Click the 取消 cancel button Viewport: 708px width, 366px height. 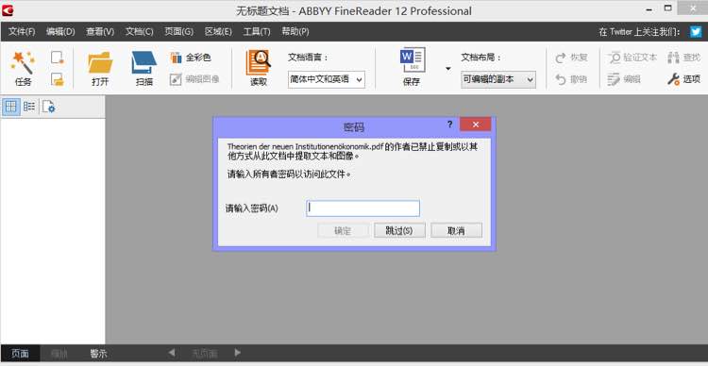(456, 230)
